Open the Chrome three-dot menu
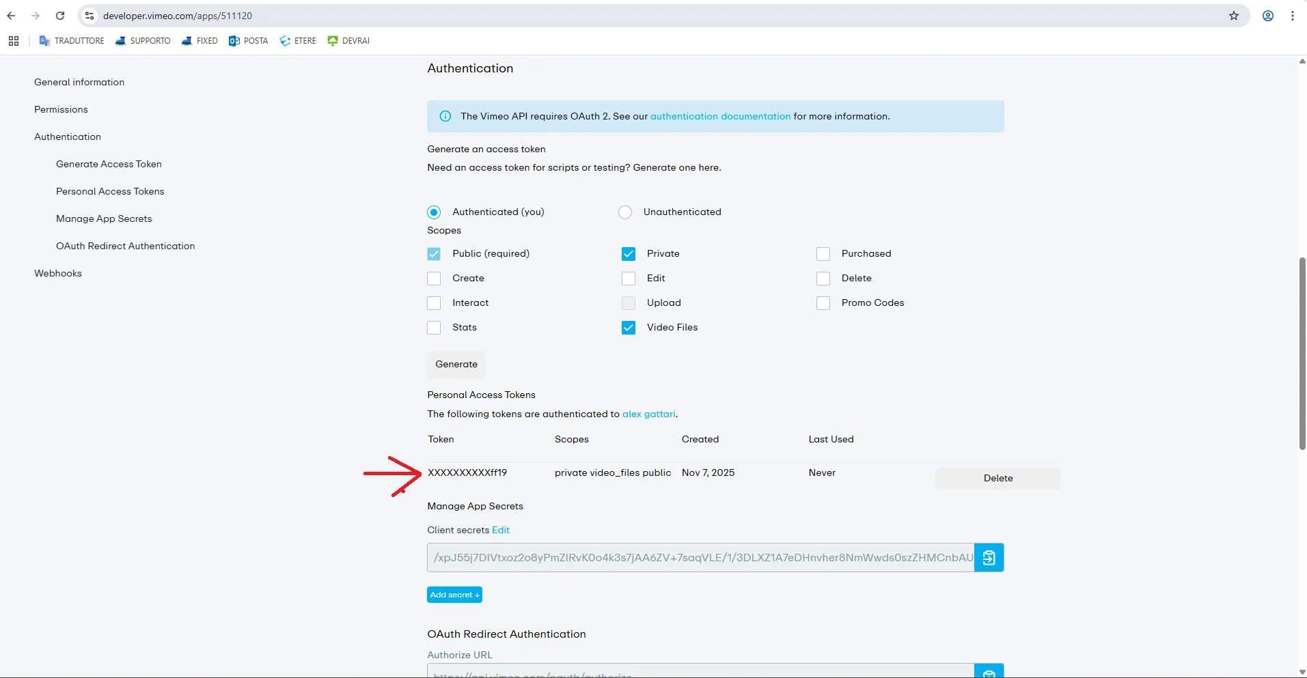This screenshot has height=678, width=1307. tap(1292, 16)
